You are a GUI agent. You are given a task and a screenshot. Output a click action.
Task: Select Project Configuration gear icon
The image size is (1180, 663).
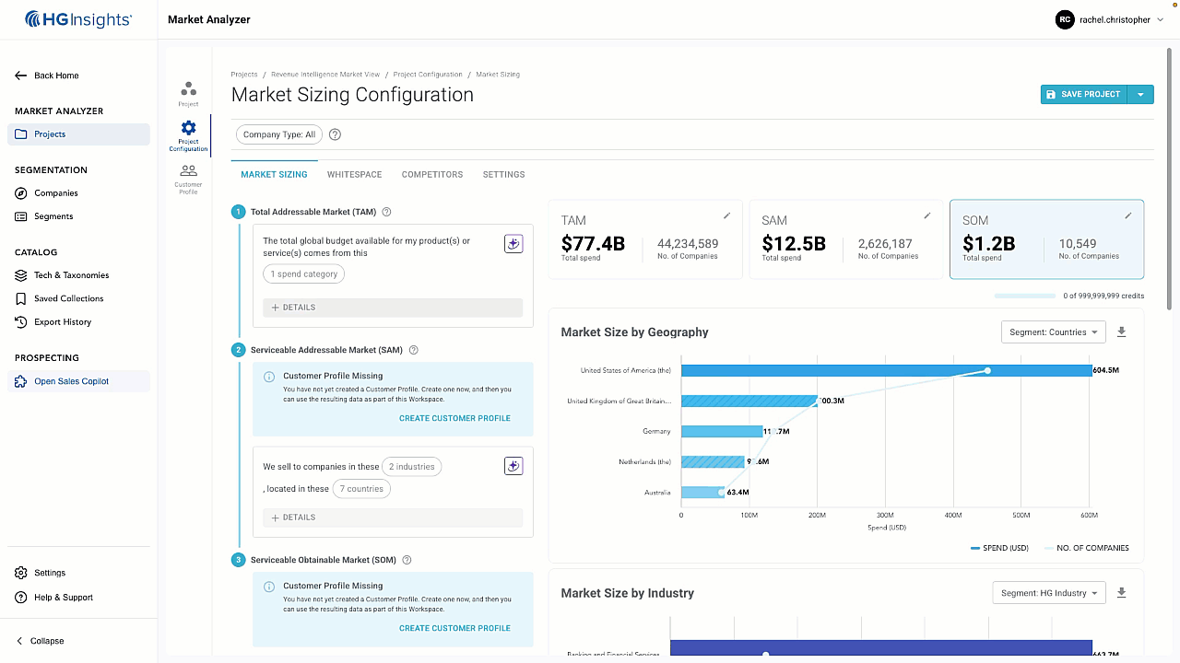tap(188, 128)
